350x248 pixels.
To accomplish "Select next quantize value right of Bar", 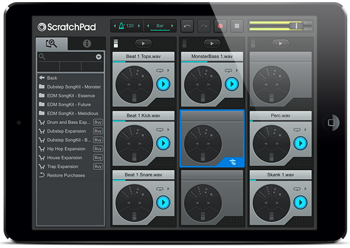I will 172,26.
